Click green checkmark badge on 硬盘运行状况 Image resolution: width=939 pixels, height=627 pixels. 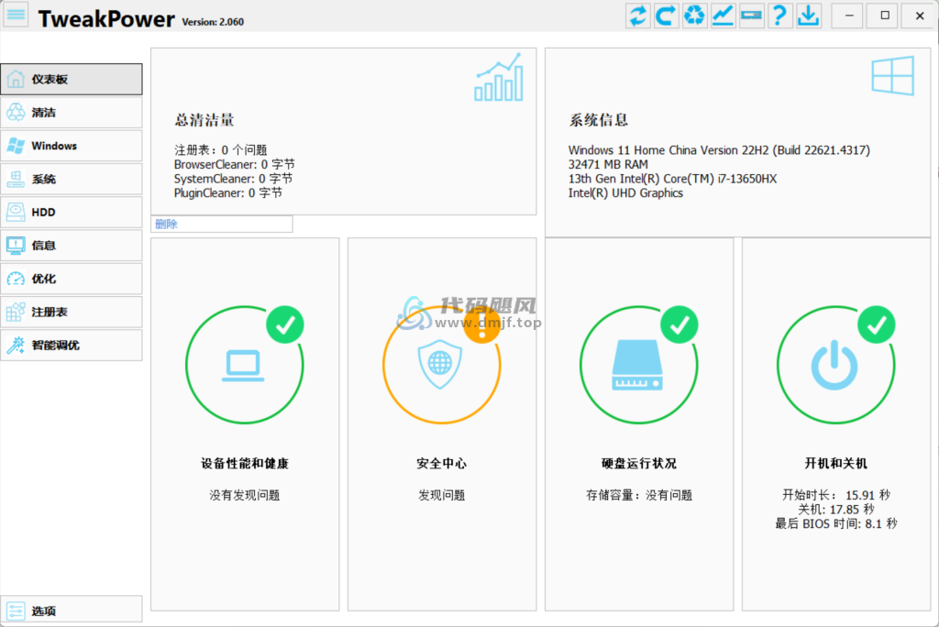(x=679, y=324)
